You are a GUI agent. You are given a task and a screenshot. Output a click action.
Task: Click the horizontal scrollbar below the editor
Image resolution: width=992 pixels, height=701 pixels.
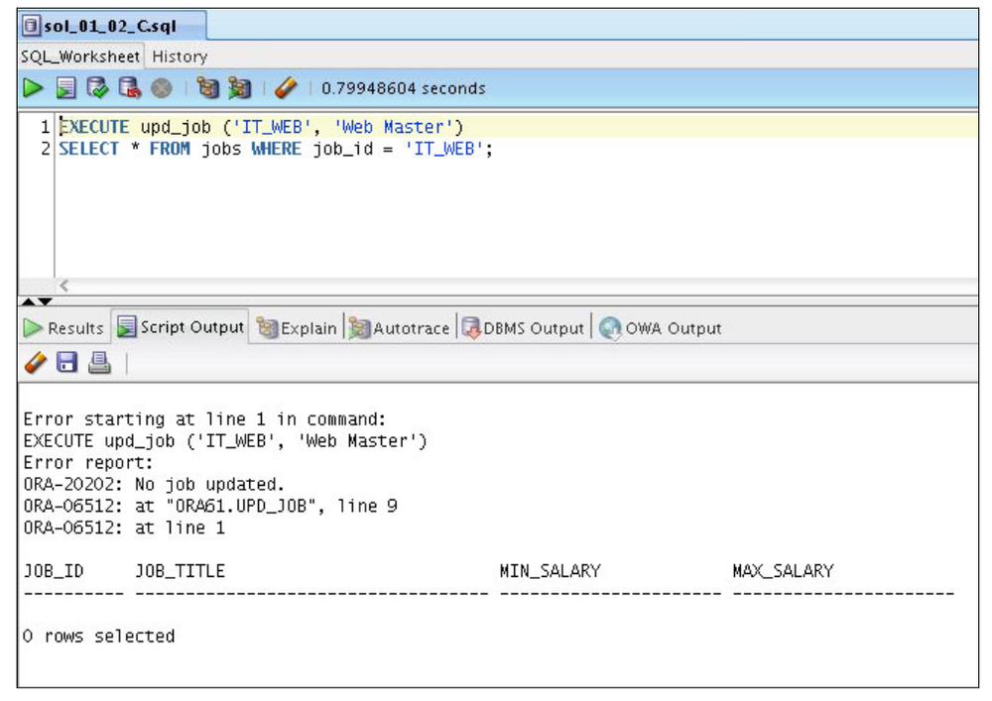click(x=397, y=283)
